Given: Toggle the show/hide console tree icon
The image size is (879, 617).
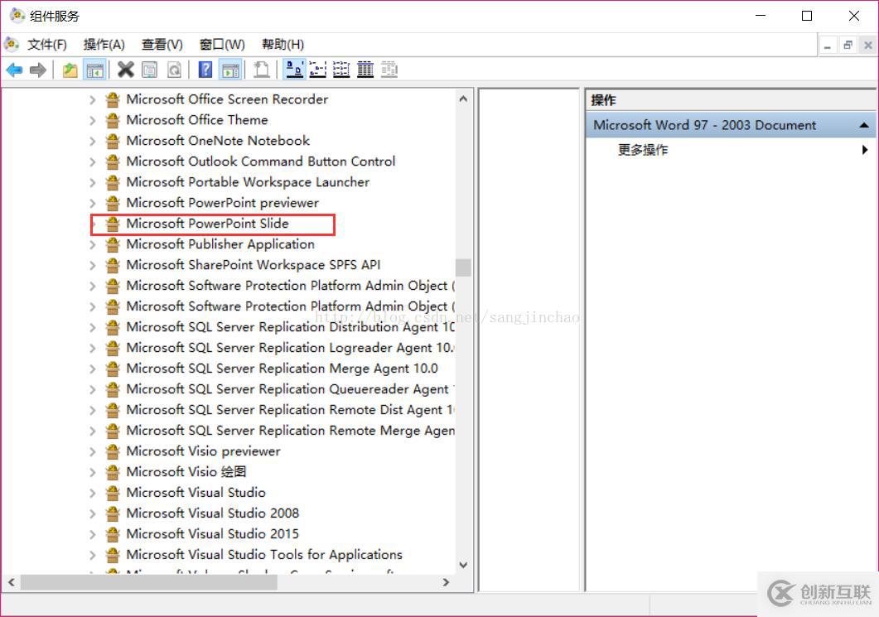Looking at the screenshot, I should tap(94, 70).
